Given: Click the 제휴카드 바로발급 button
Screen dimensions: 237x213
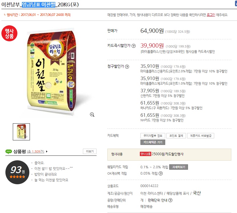Looking at the screenshot, I should [x=201, y=136].
